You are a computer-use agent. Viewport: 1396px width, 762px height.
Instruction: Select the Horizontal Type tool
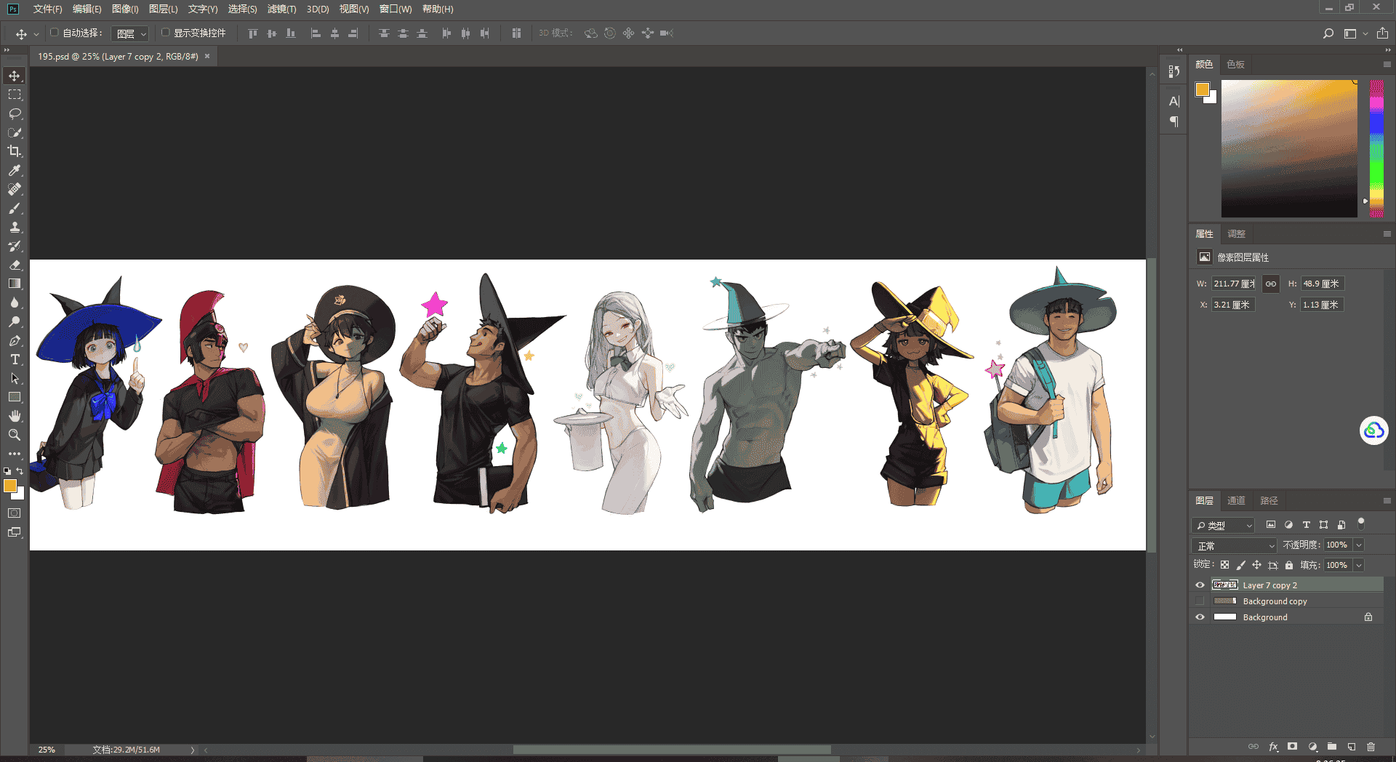(x=15, y=359)
